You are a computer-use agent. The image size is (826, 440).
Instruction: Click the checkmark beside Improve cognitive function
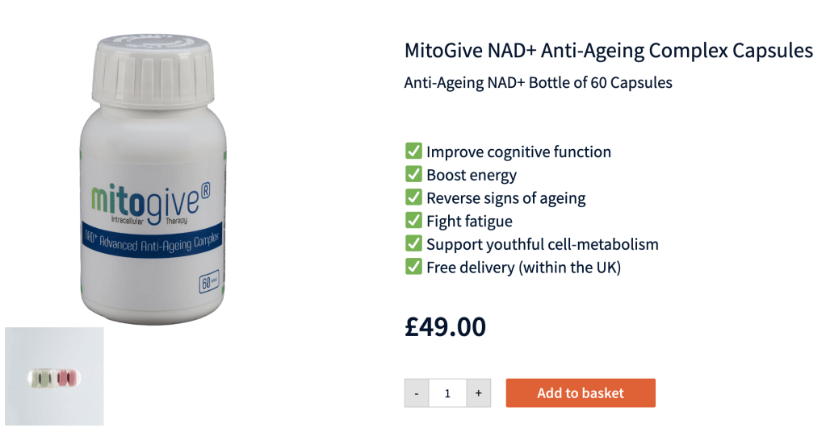pos(413,151)
